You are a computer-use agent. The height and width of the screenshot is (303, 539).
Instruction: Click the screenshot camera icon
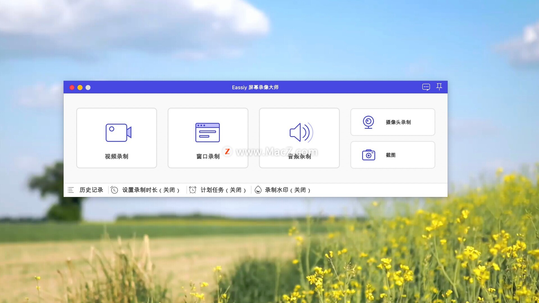[x=368, y=155]
